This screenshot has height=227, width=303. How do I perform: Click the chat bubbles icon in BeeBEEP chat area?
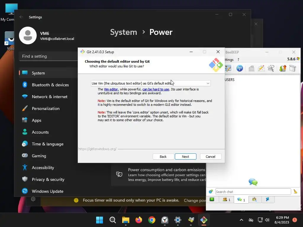(253, 182)
